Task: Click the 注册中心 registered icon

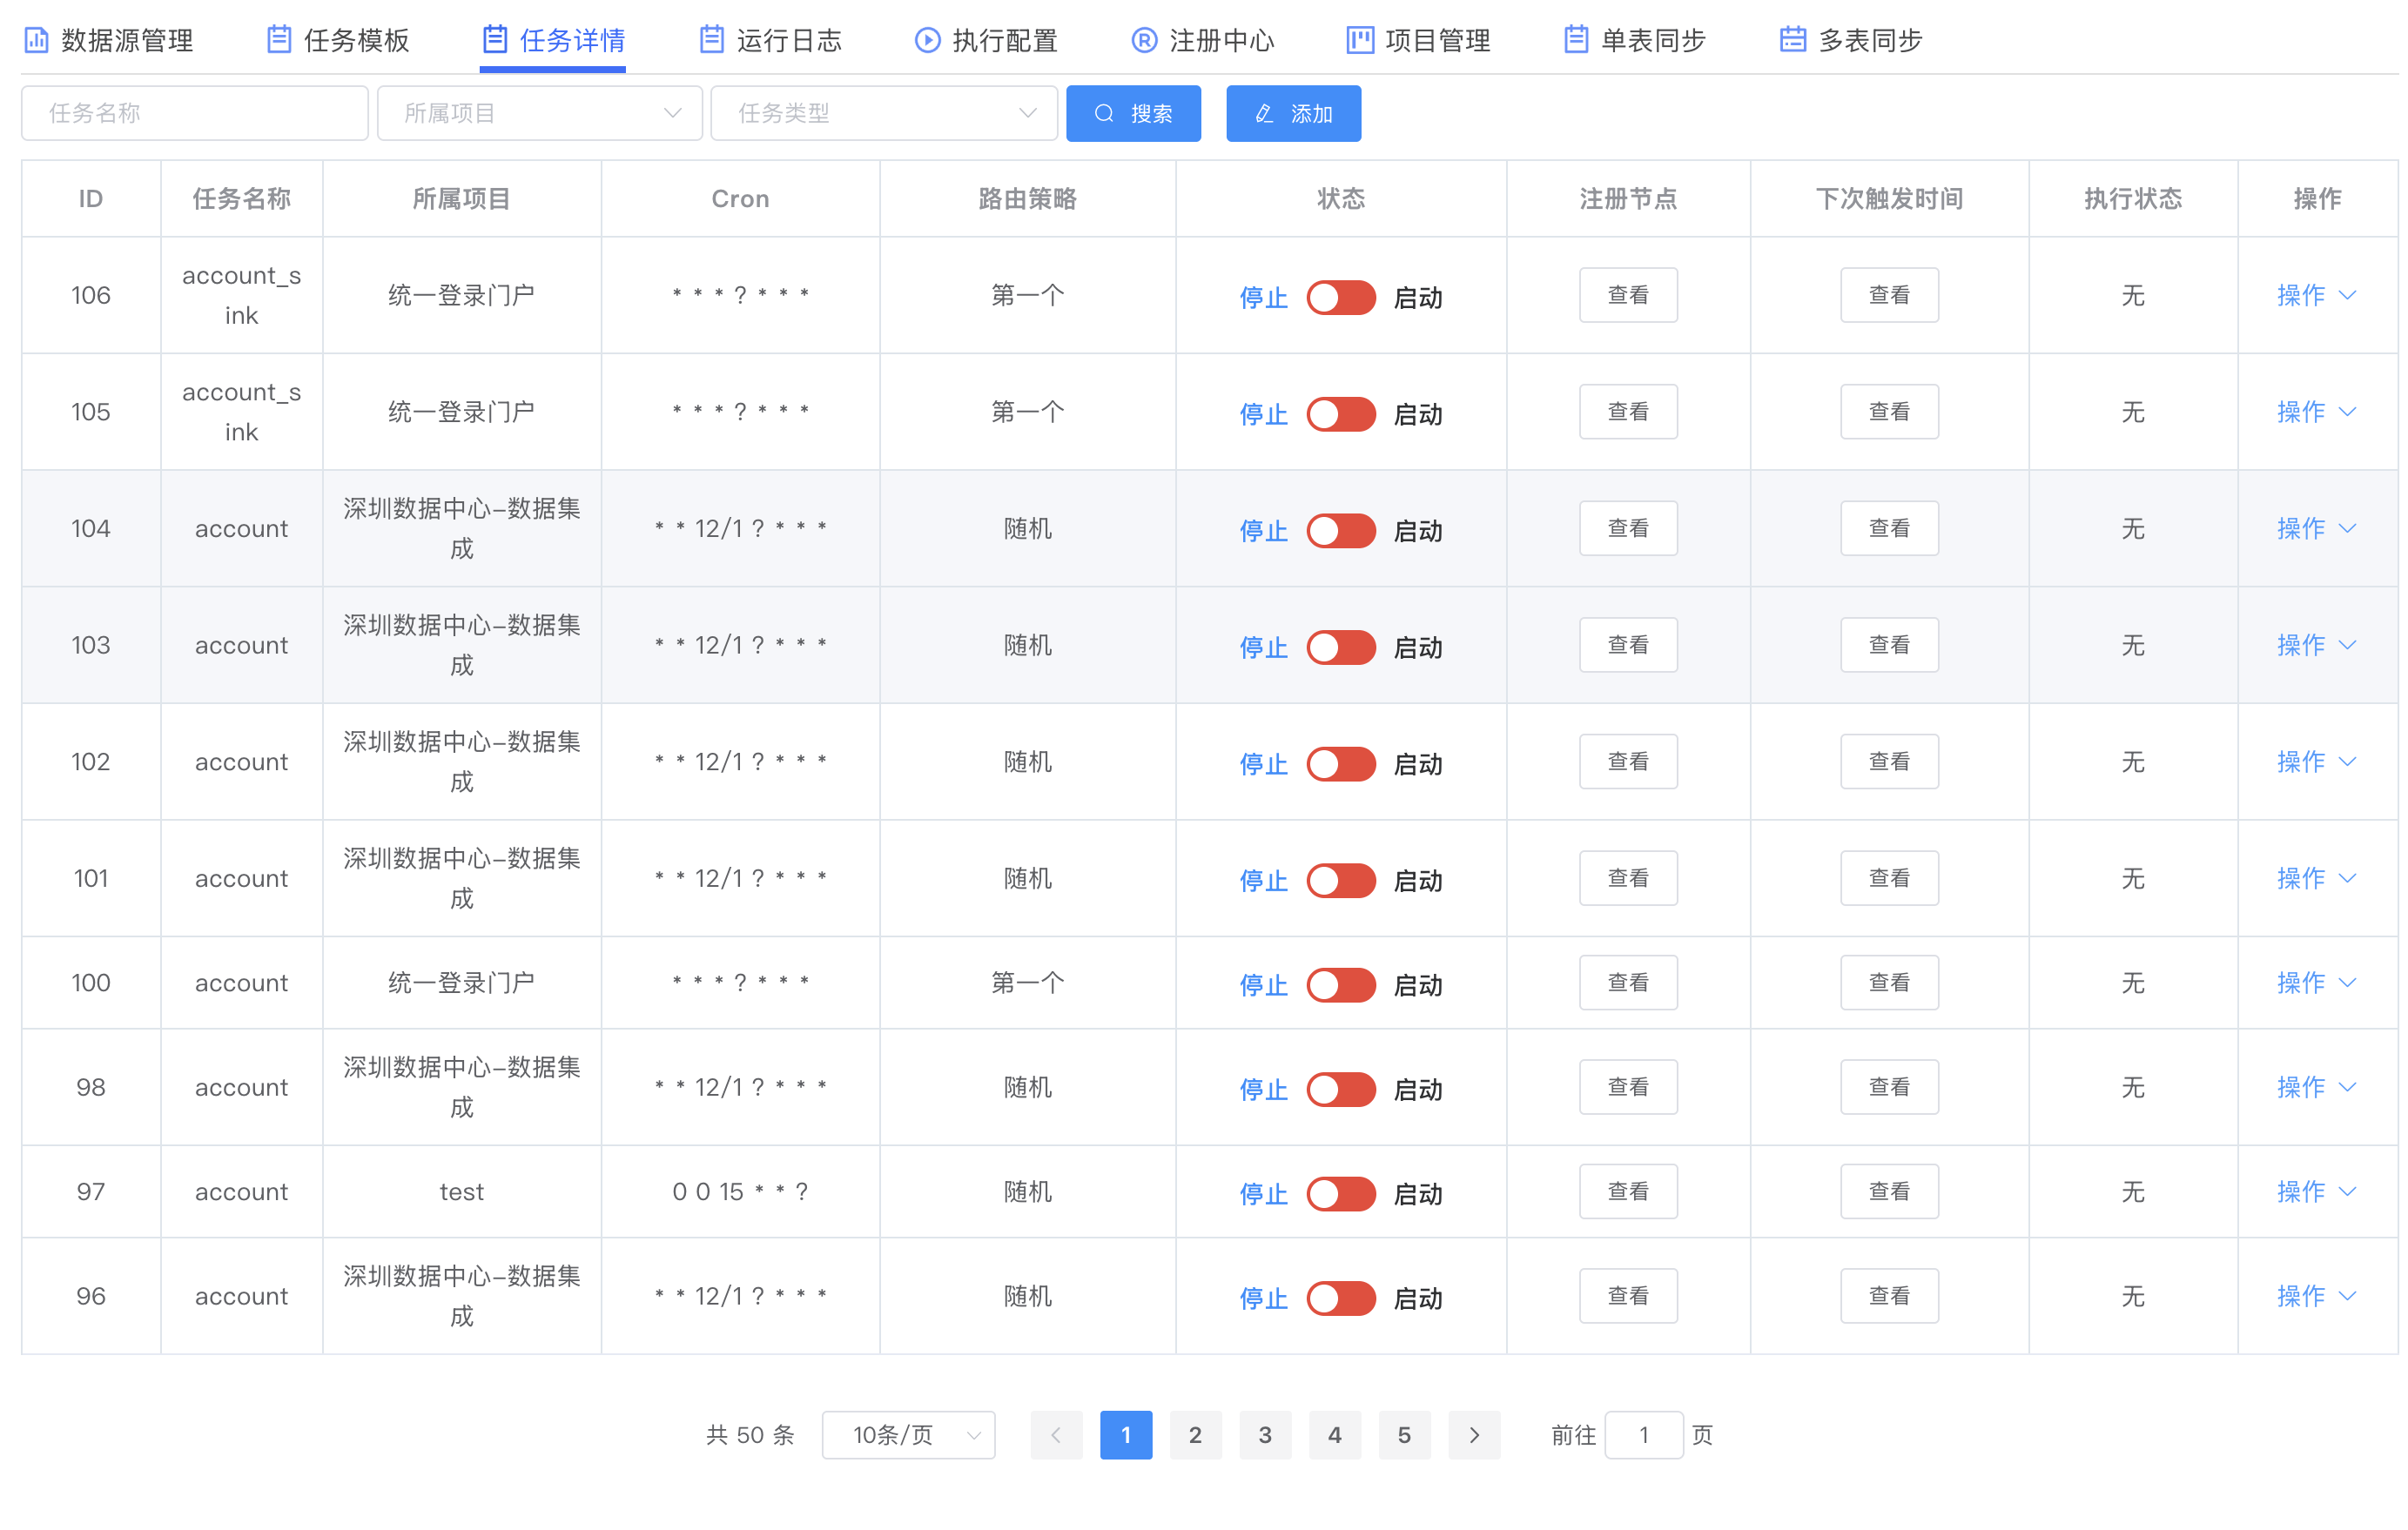Action: [1144, 40]
